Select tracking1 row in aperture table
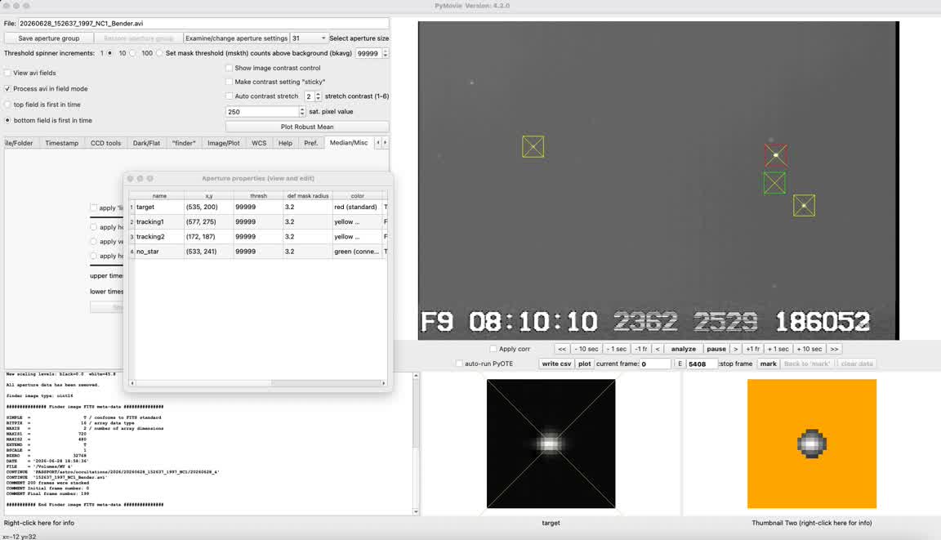 click(x=258, y=222)
